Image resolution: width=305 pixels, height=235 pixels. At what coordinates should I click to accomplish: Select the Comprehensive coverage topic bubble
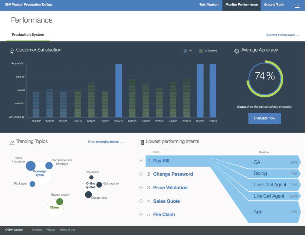click(x=49, y=166)
